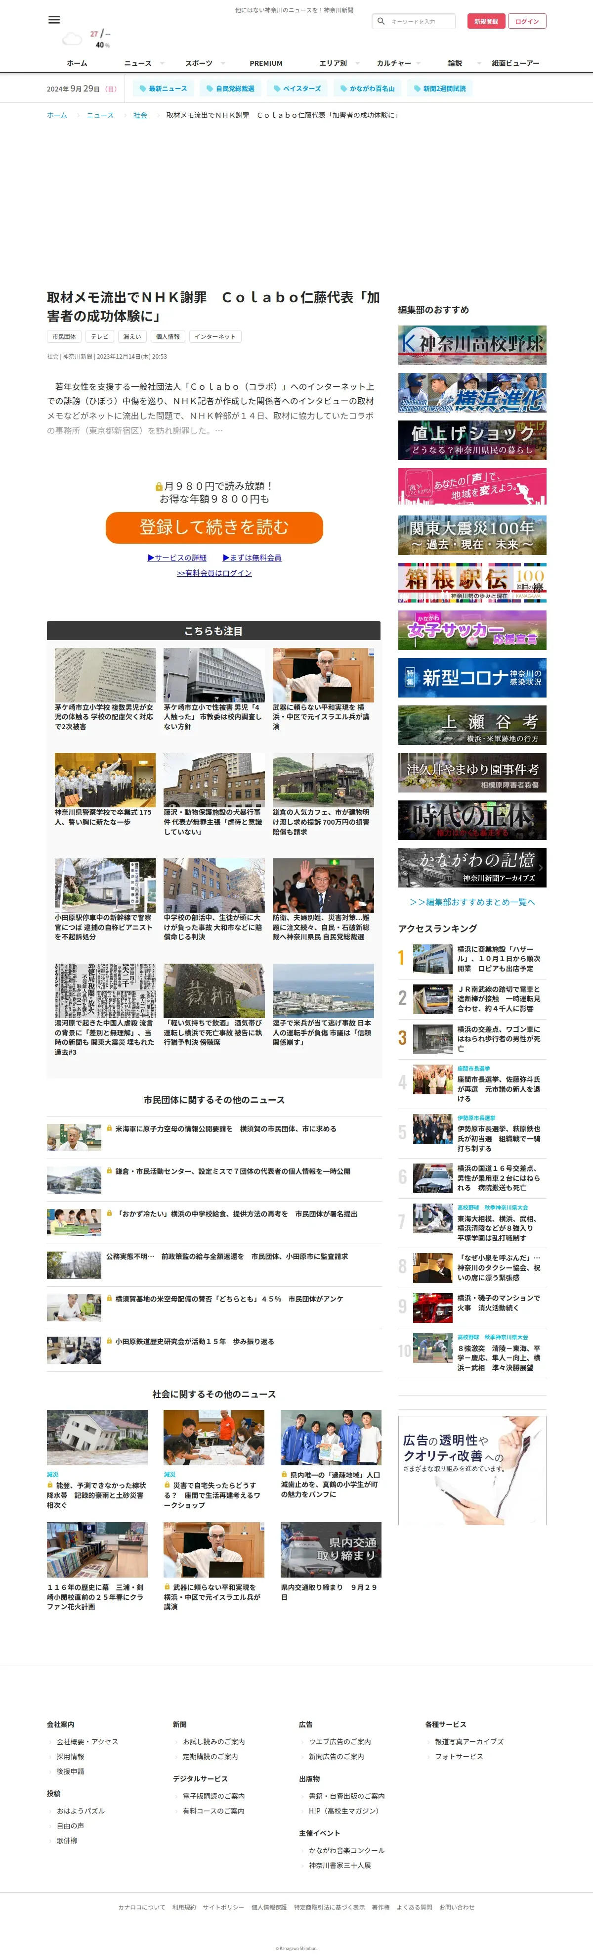Click lock icon on 横須賀基地の米空母配備 article
The image size is (593, 1959).
point(109,1299)
